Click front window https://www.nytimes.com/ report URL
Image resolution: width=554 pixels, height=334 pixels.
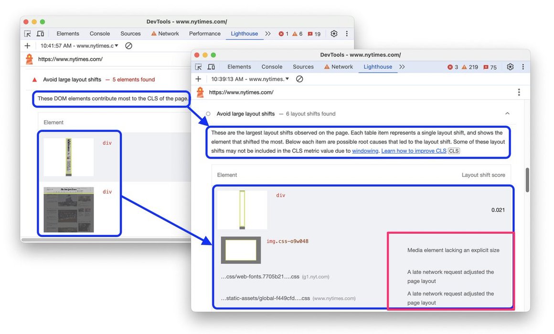(241, 92)
